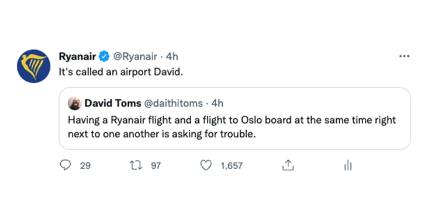This screenshot has height=219, width=428.
Task: Click the reply speech bubble icon
Action: point(65,165)
